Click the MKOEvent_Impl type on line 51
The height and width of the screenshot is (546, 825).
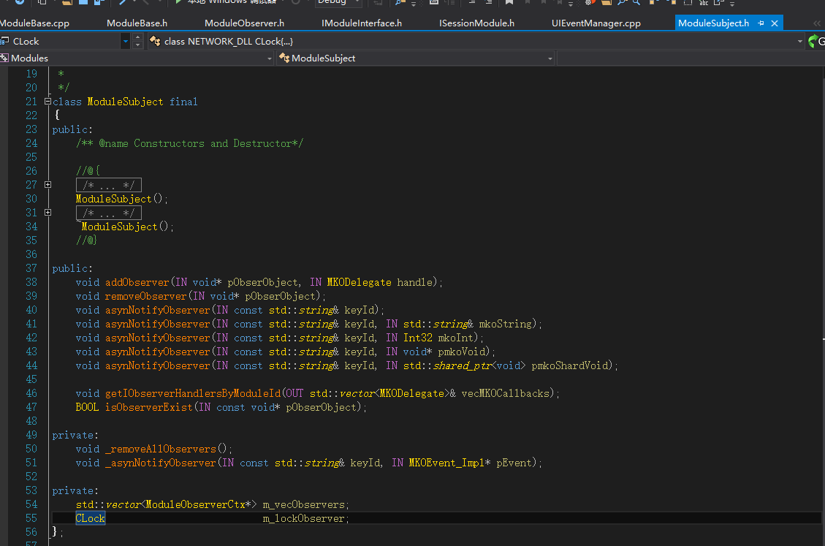tap(446, 463)
